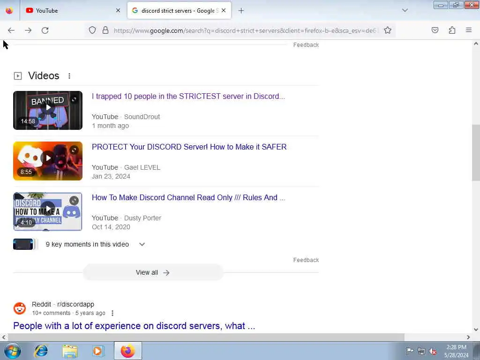This screenshot has height=360, width=480.
Task: Click Reddit r/discordapp source text
Action: [63, 304]
